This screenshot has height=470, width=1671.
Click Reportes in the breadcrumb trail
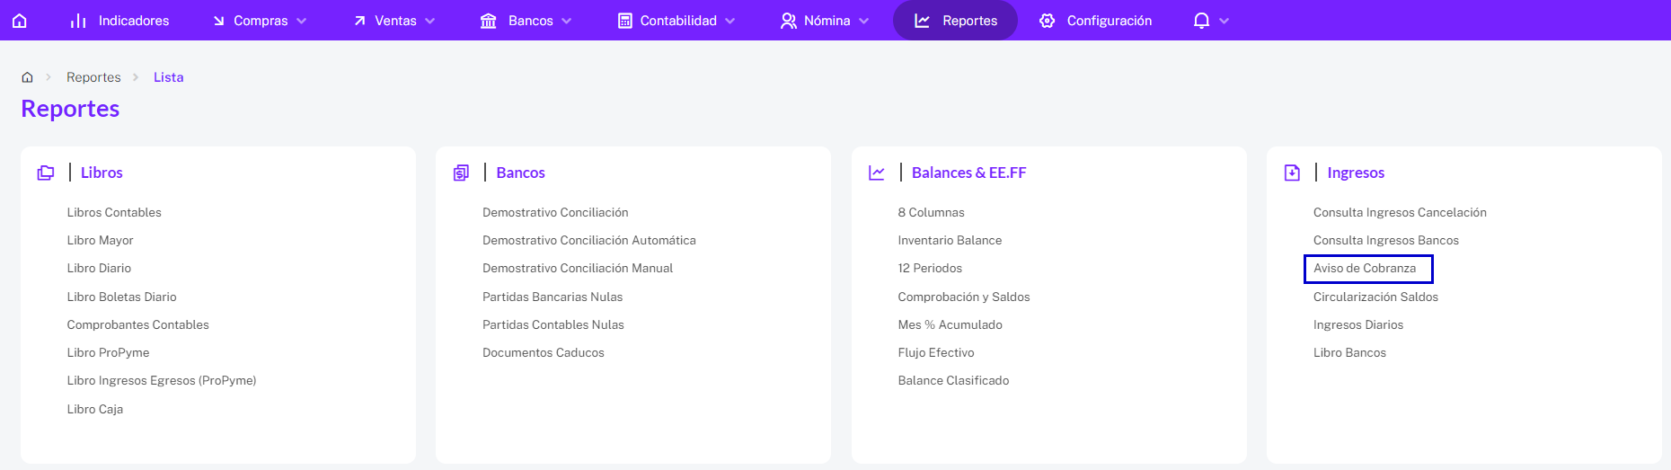click(x=93, y=77)
